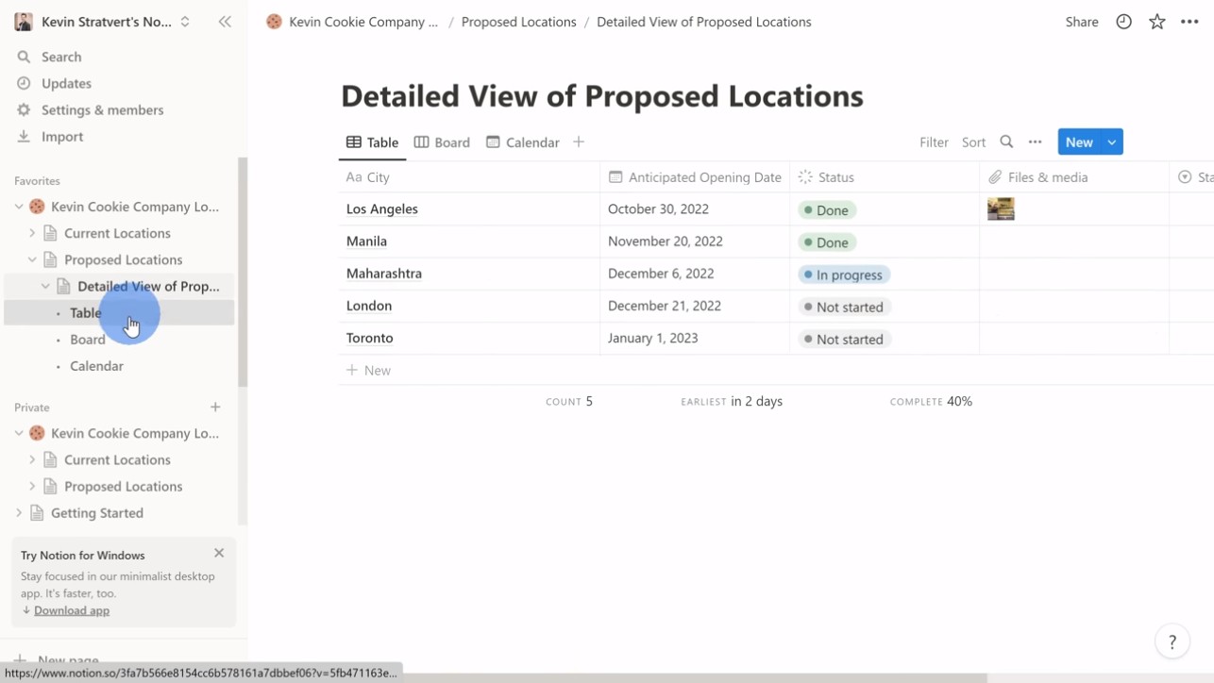Viewport: 1214px width, 683px height.
Task: Expand Current Locations under Private
Action: point(32,460)
